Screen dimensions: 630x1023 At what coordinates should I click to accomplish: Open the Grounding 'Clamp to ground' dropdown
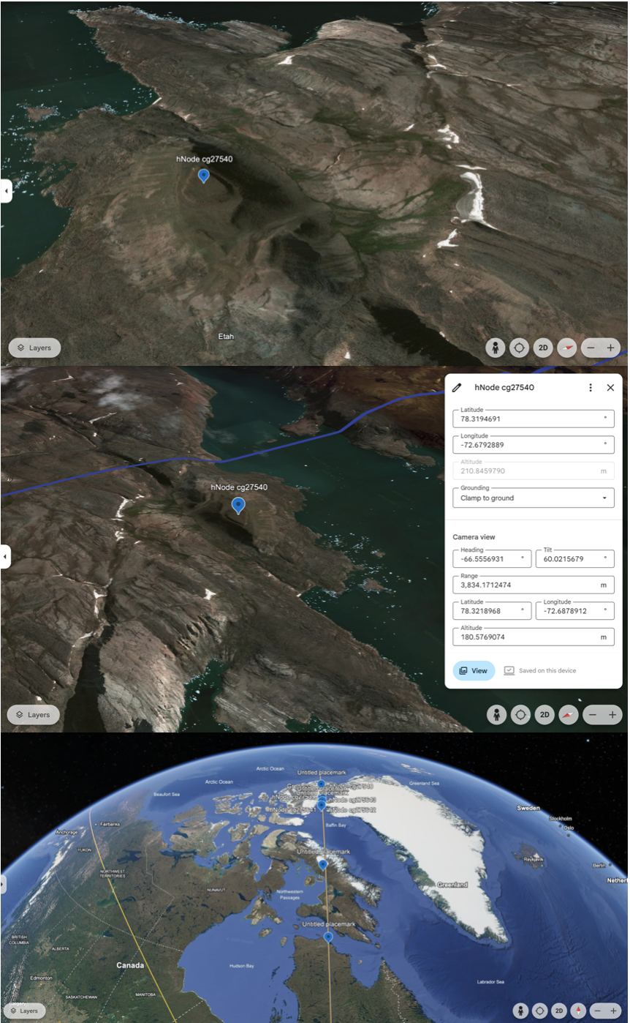coord(534,498)
